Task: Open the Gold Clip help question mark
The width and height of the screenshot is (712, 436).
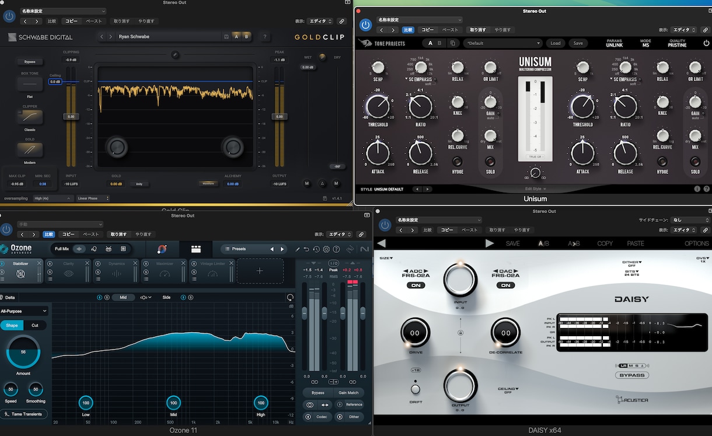Action: click(x=265, y=37)
